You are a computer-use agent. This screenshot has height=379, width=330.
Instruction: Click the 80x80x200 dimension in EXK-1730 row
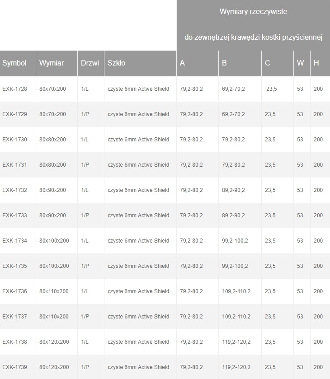[52, 140]
